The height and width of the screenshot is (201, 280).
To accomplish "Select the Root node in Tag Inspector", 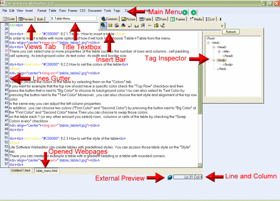I will pos(211,39).
